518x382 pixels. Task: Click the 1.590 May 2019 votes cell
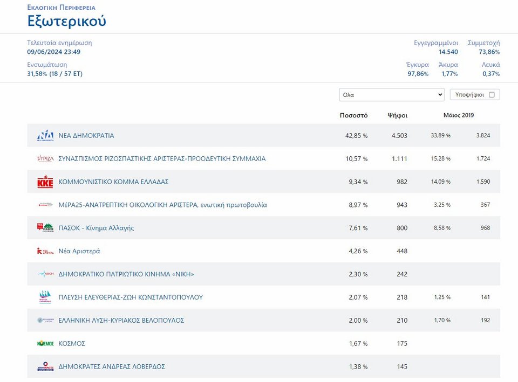[x=483, y=182]
